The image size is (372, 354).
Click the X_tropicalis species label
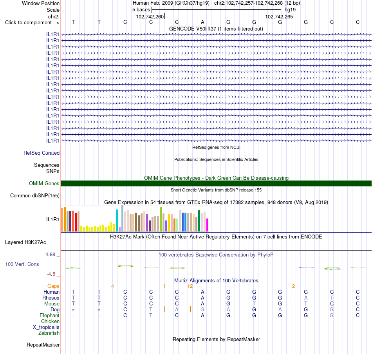(x=46, y=327)
